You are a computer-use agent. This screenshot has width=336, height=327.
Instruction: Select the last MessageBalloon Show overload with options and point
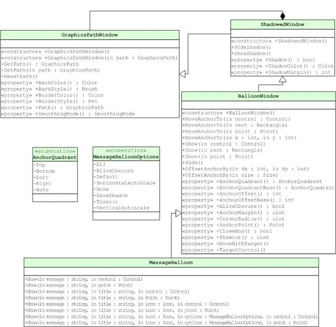(166, 323)
